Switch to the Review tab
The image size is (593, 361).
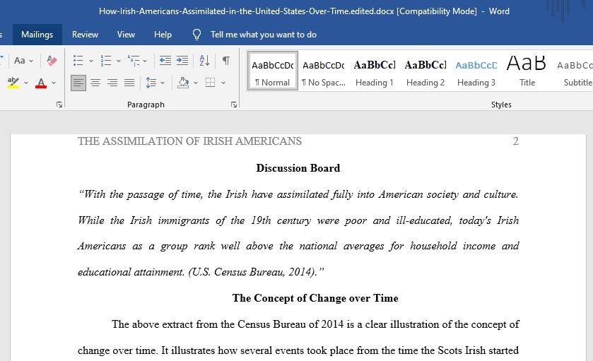(x=85, y=35)
